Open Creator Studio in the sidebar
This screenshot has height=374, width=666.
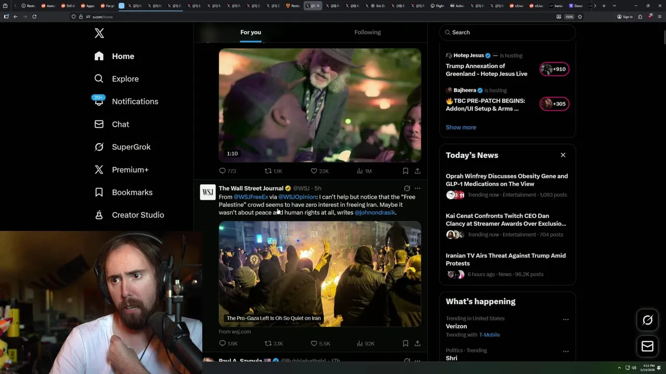(129, 215)
